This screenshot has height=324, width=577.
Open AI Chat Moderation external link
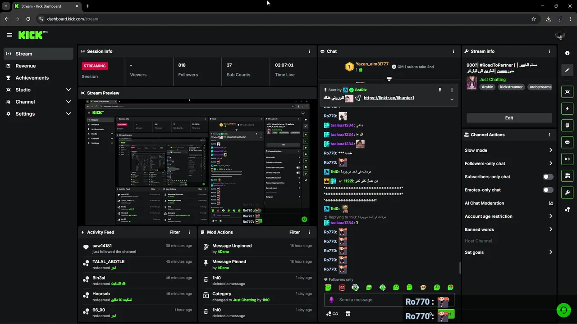[x=551, y=203]
